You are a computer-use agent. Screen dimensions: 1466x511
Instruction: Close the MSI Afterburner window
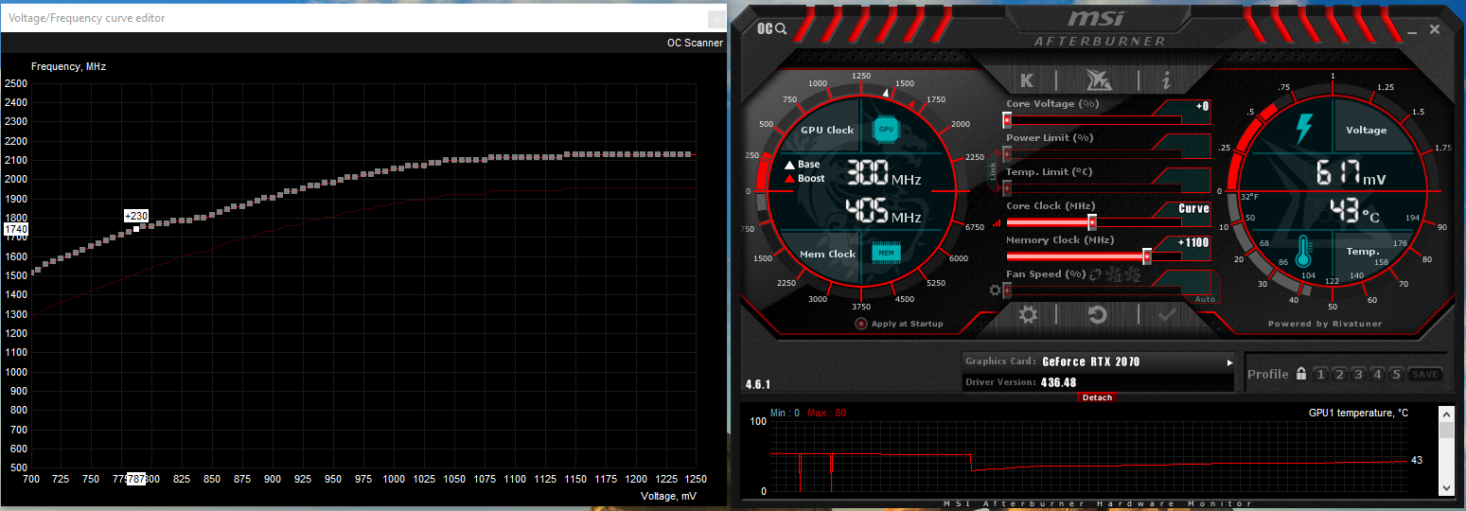coord(1435,29)
